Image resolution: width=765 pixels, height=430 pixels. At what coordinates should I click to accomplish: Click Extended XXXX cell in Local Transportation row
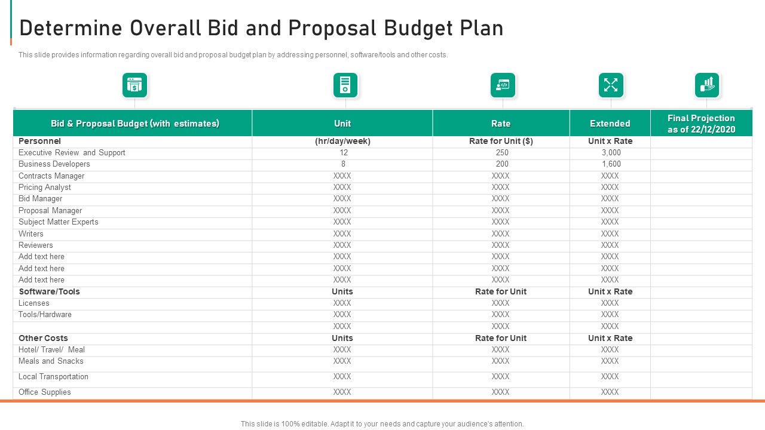[x=610, y=377]
